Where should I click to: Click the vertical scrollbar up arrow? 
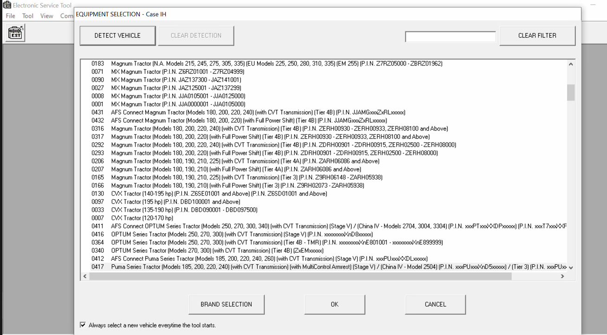coord(571,64)
